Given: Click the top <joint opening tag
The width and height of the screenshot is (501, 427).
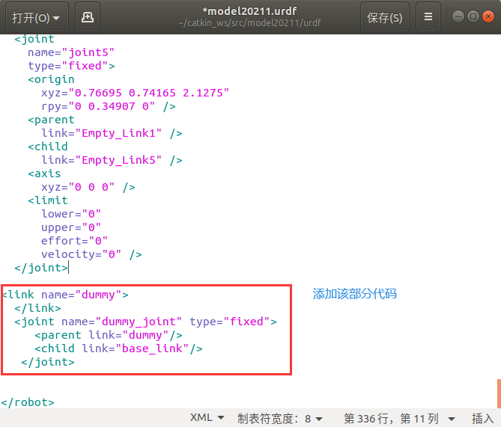Looking at the screenshot, I should (34, 39).
